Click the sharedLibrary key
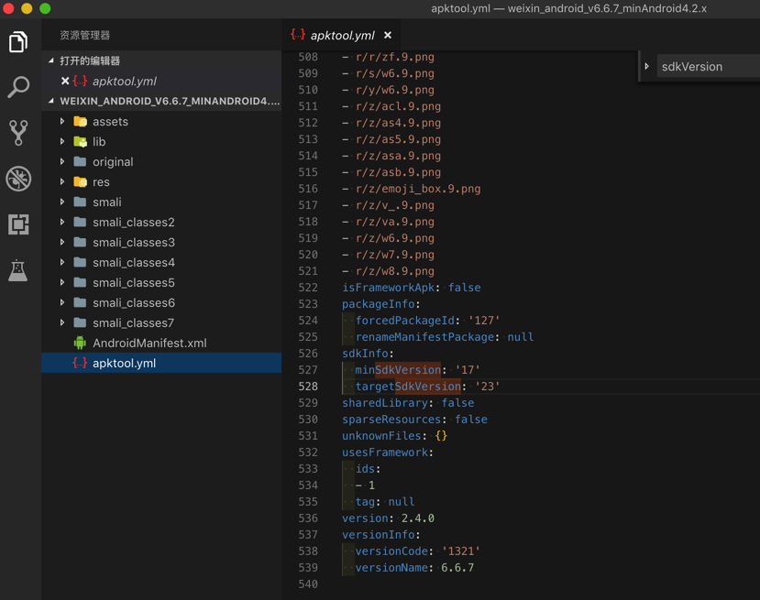The image size is (760, 600). pos(385,403)
